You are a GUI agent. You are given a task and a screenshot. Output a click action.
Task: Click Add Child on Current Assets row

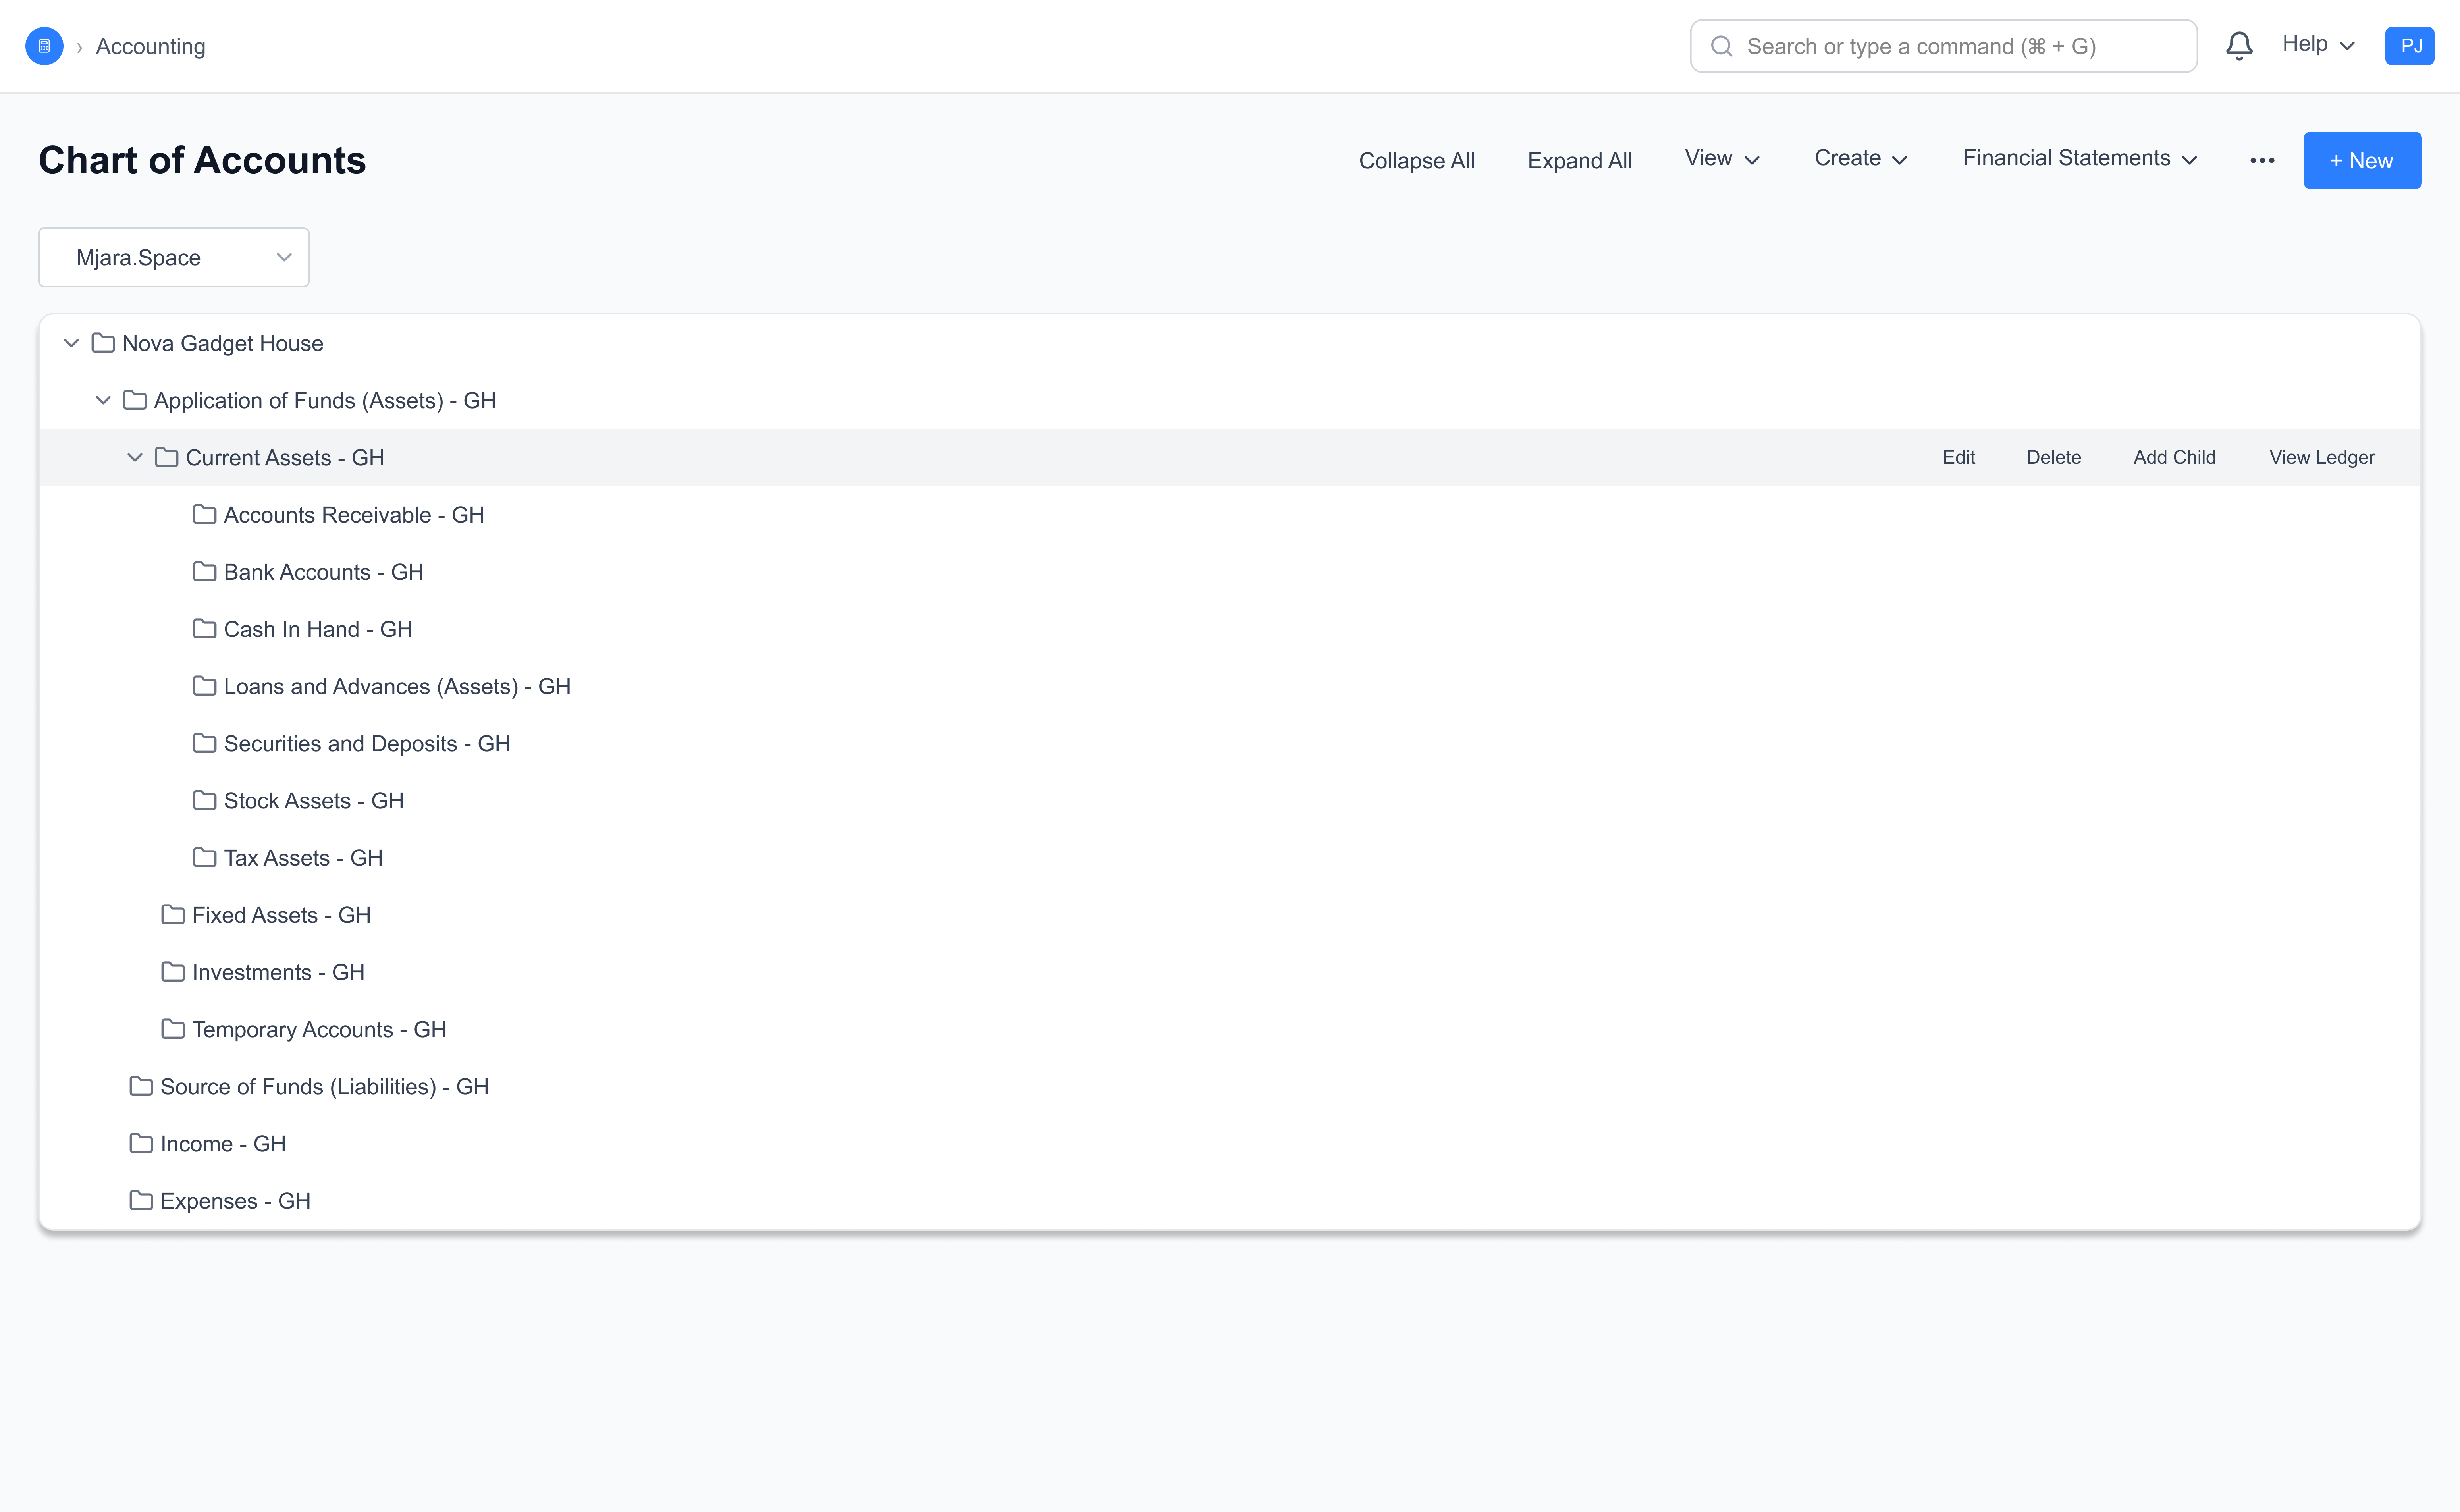[2174, 457]
